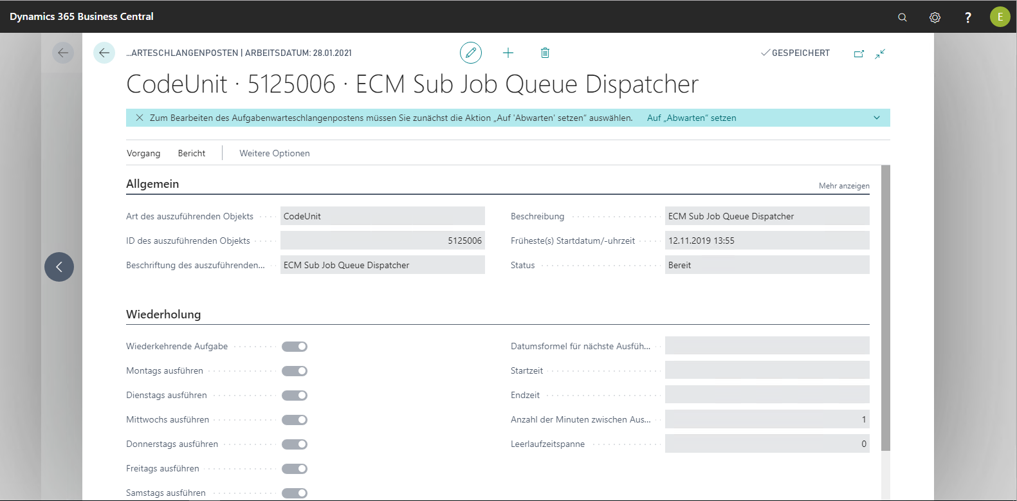The image size is (1017, 501).
Task: Click Status field showing Bereit
Action: pos(767,265)
